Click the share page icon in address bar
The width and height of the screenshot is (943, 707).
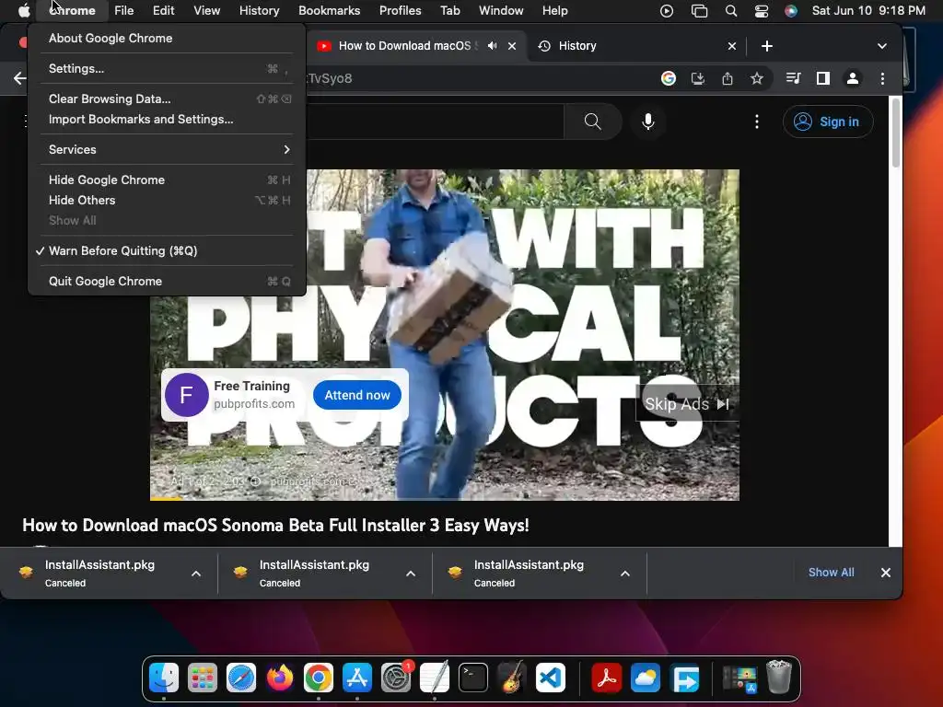point(728,78)
